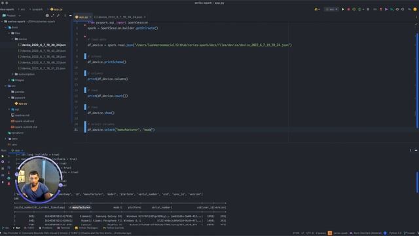
Task: Open the Python Packages tool window
Action: point(86,228)
